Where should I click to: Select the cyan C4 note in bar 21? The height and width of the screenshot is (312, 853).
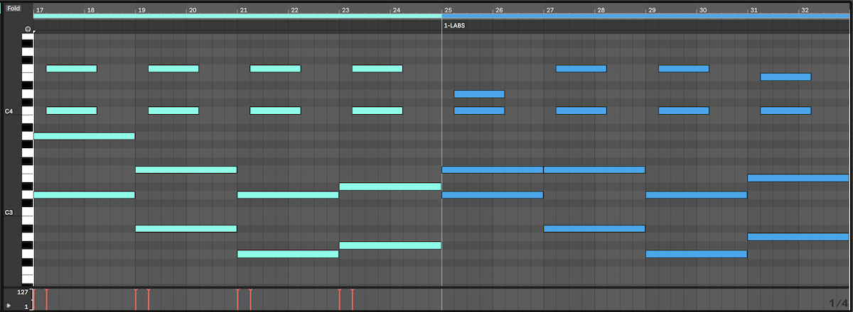[x=275, y=111]
